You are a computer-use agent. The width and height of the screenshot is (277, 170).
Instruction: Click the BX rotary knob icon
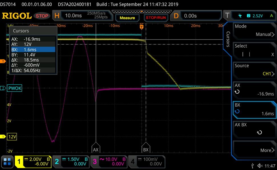click(x=237, y=111)
